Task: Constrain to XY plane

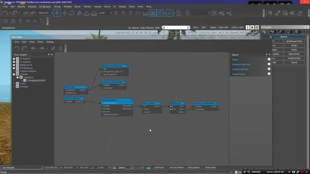Action: 138,13
